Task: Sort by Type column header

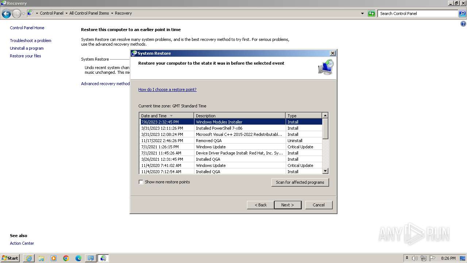Action: 304,116
